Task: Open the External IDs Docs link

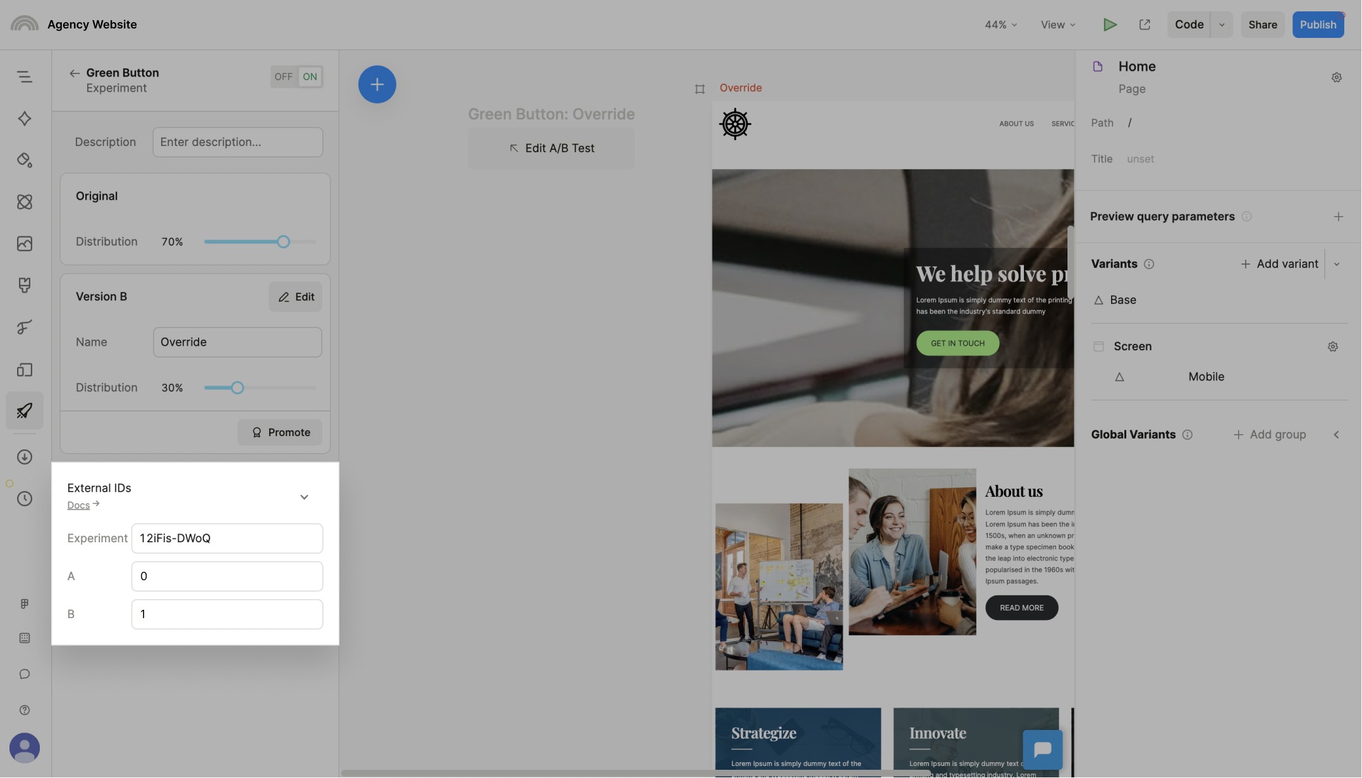Action: point(78,504)
